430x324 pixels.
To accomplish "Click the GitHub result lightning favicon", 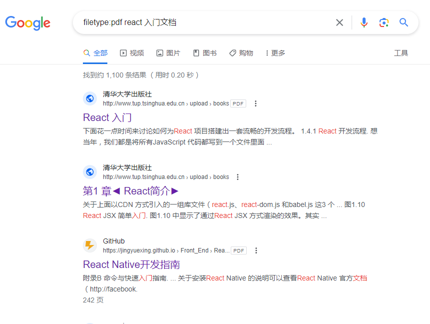I will pyautogui.click(x=90, y=245).
